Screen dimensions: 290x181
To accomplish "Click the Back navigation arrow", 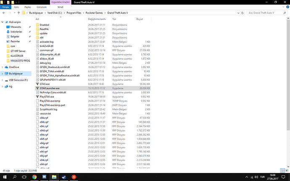I will pos(4,13).
